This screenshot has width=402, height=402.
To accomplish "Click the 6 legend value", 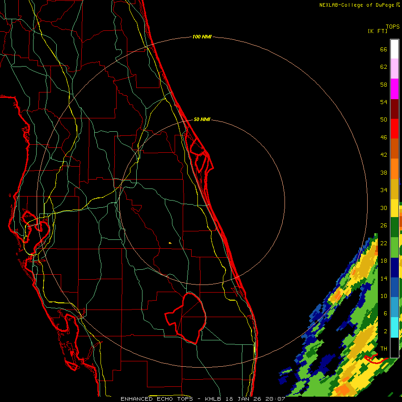I will 385,314.
